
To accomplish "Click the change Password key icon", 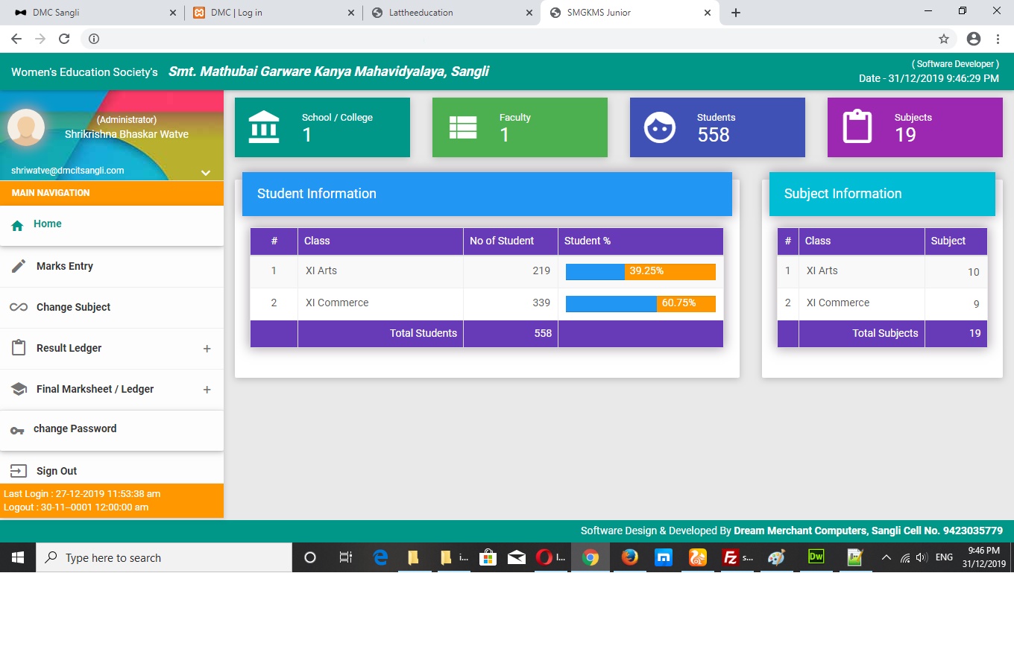I will point(17,431).
